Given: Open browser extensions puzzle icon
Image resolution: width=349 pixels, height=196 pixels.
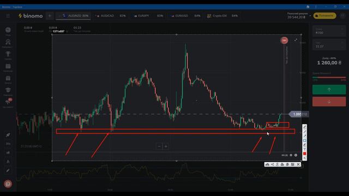Looking at the screenshot, I should 308,7.
